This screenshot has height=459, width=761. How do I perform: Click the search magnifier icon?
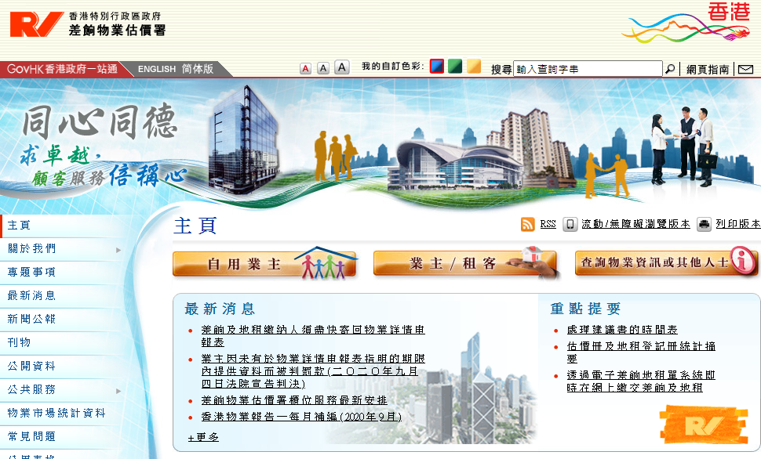[x=670, y=69]
